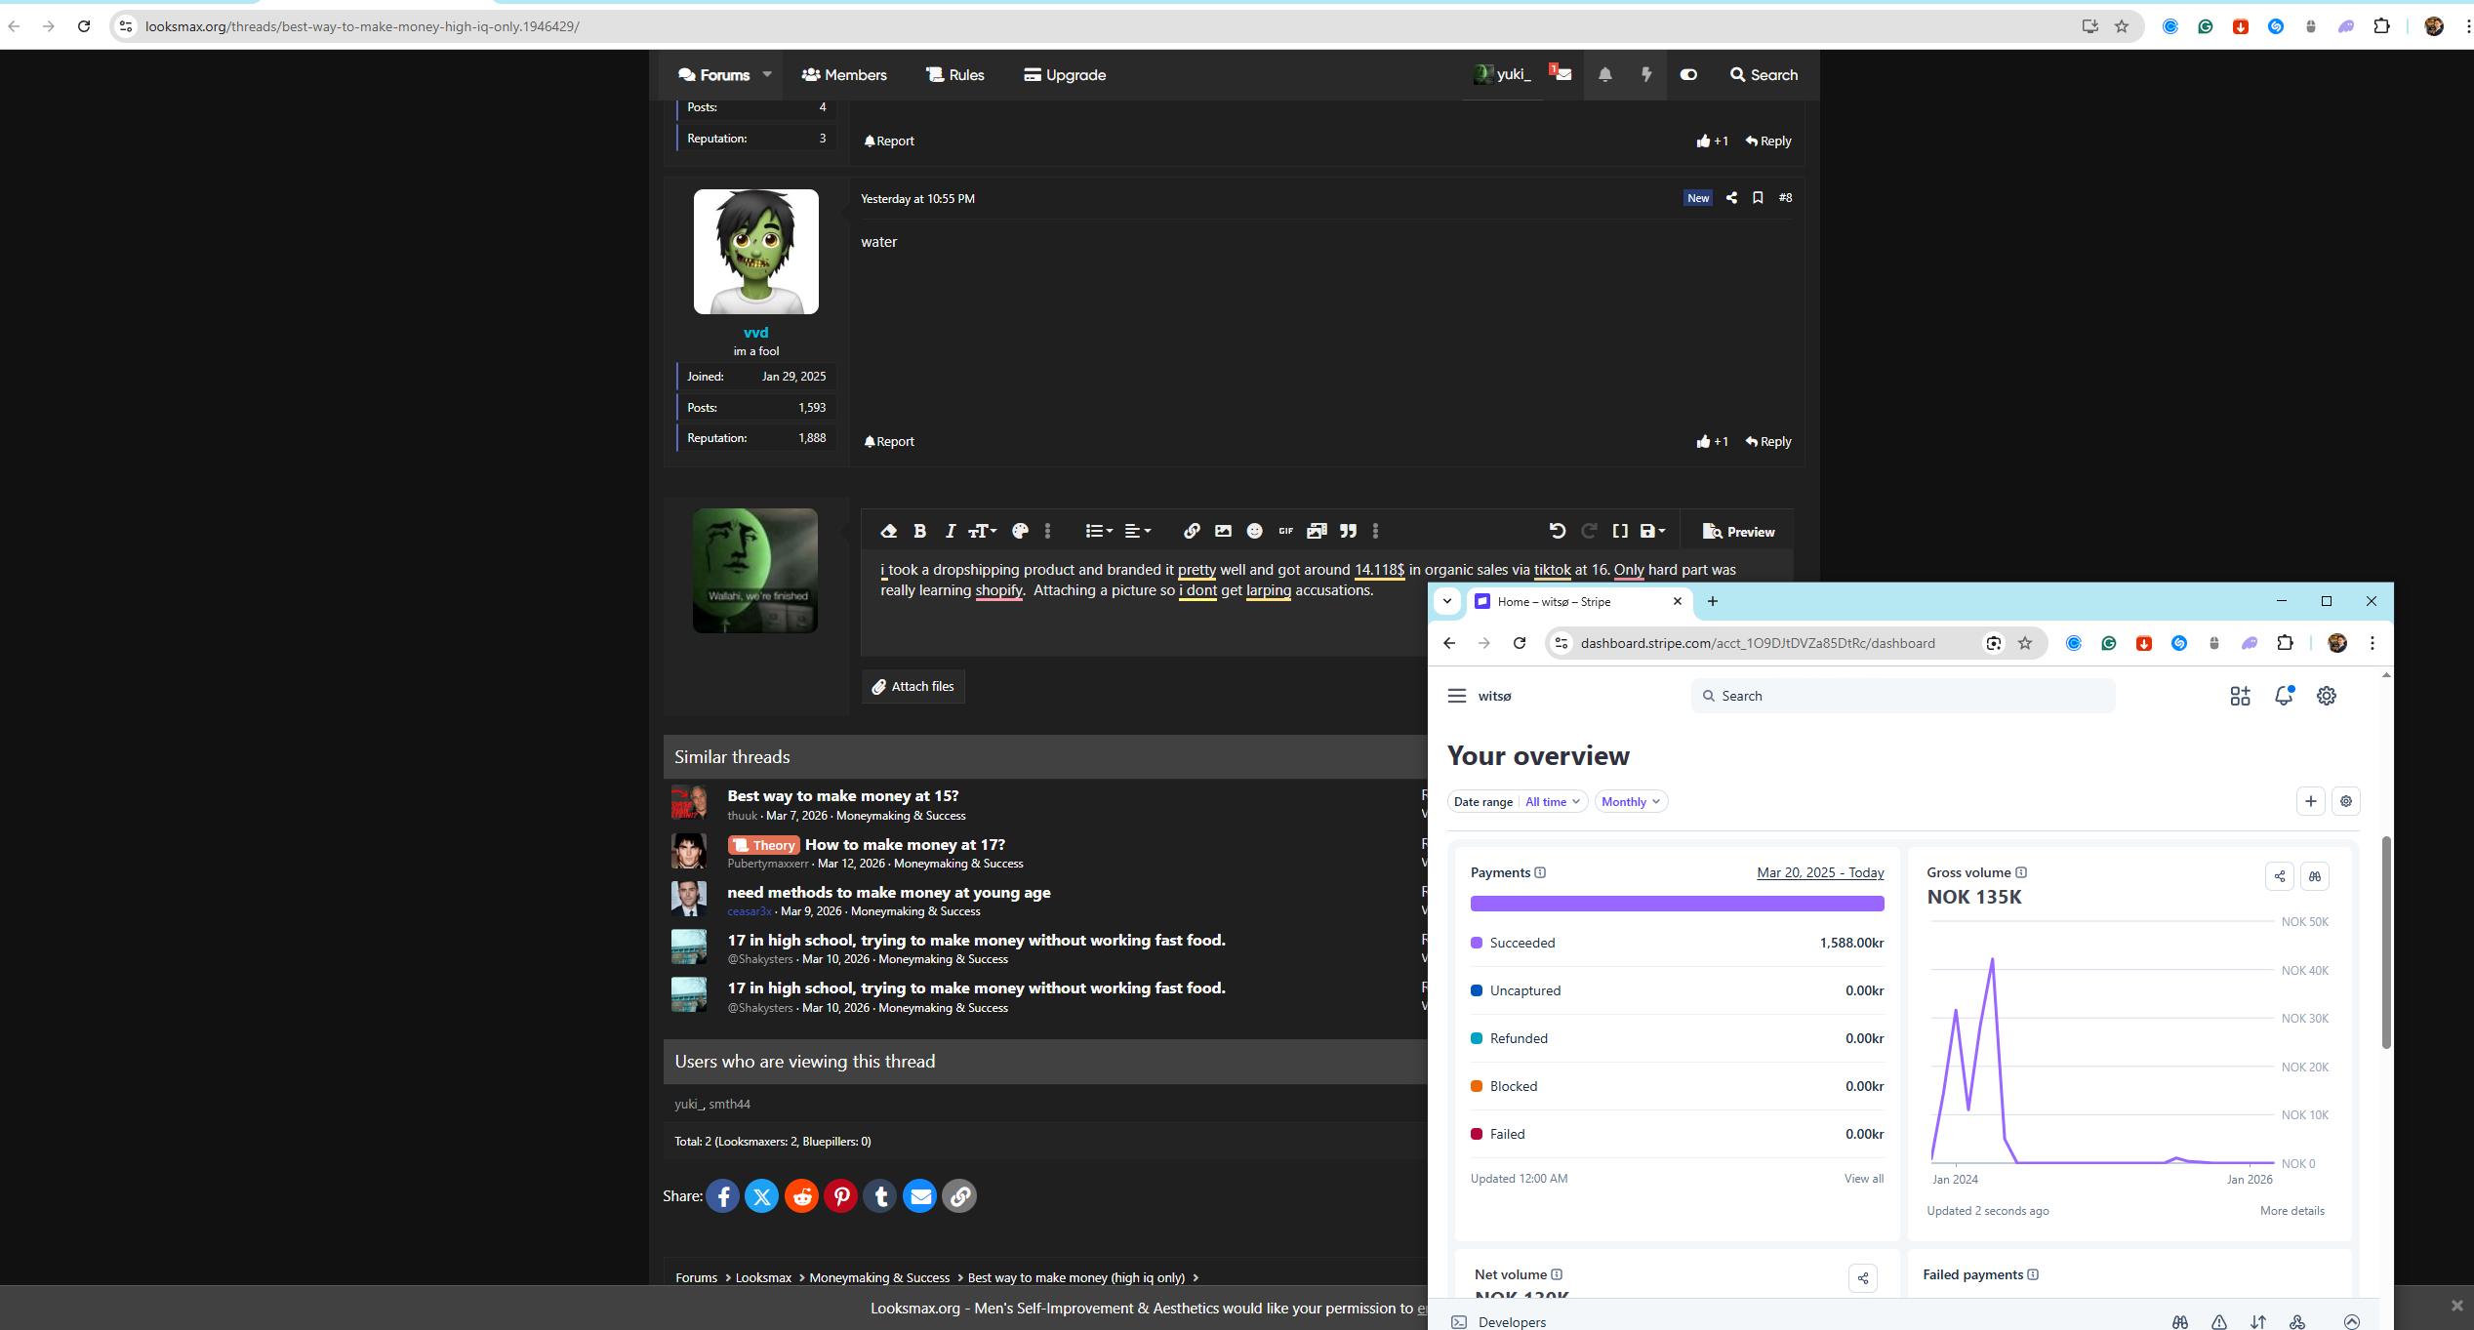Share thread via Reddit icon
2474x1330 pixels.
click(x=801, y=1196)
